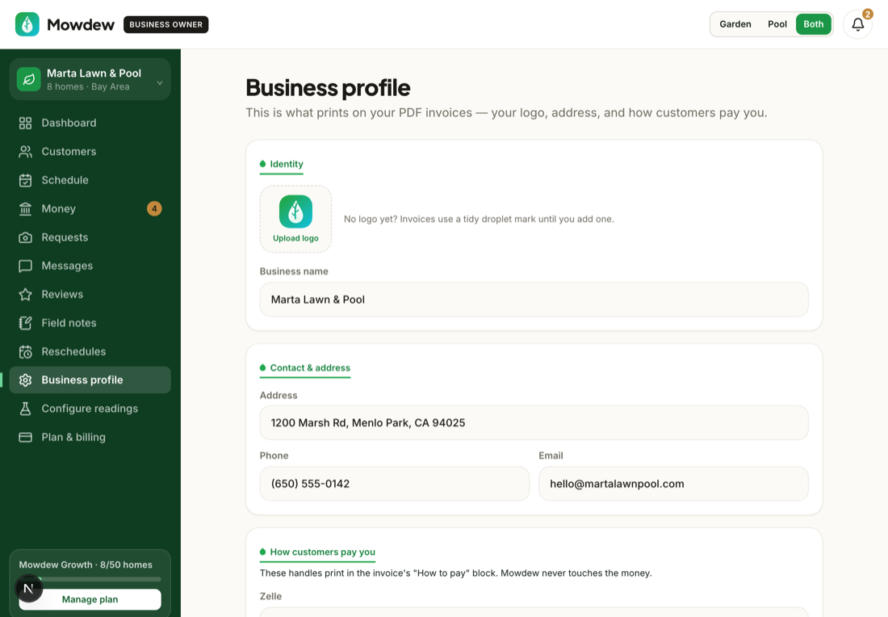Viewport: 888px width, 617px height.
Task: Click the Business profile gear icon
Action: [26, 380]
